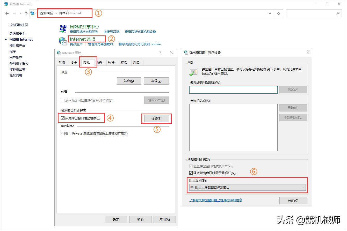The image size is (347, 231).
Task: Click inside the 允许的站点 list box
Action: pos(233,128)
